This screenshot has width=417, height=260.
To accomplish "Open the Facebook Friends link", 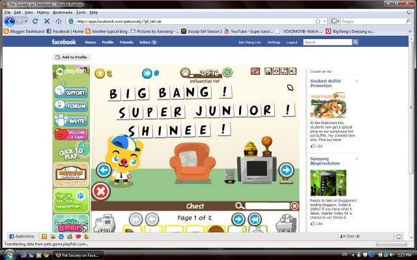I will tap(126, 42).
